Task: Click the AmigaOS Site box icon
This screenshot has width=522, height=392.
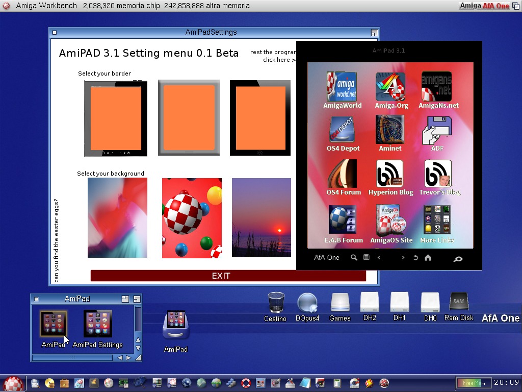Action: pos(391,219)
